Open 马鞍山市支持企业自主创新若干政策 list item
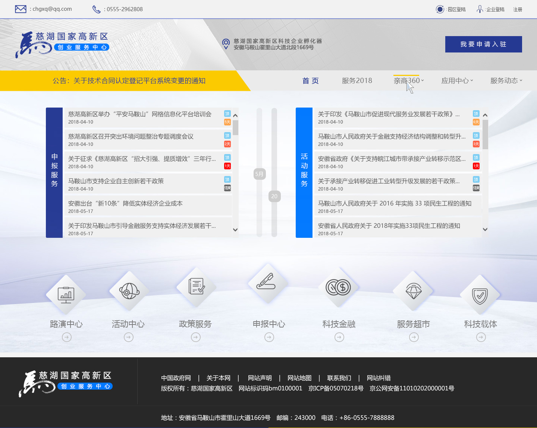The height and width of the screenshot is (428, 537). pos(116,181)
